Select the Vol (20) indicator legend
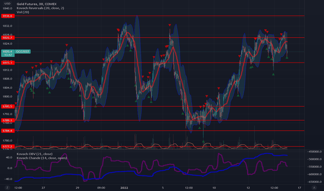The height and width of the screenshot is (191, 324). pos(23,12)
